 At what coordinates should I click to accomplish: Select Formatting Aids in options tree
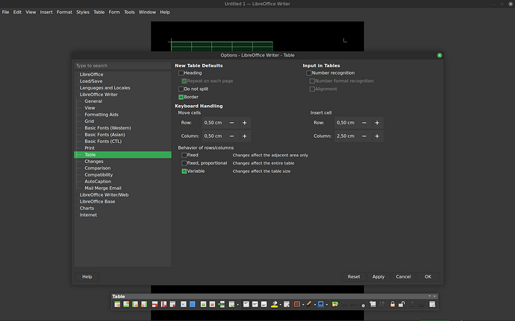coord(102,115)
